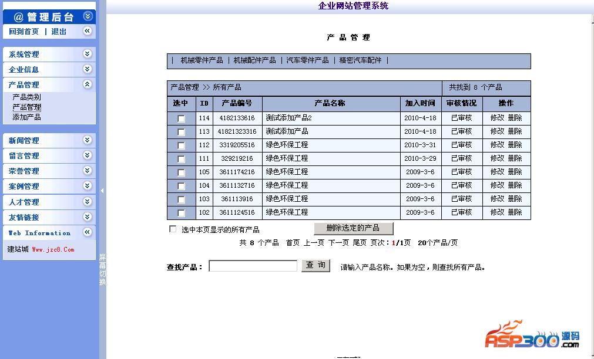The height and width of the screenshot is (359, 594).
Task: Click 删除 for product ID 104
Action: (515, 185)
